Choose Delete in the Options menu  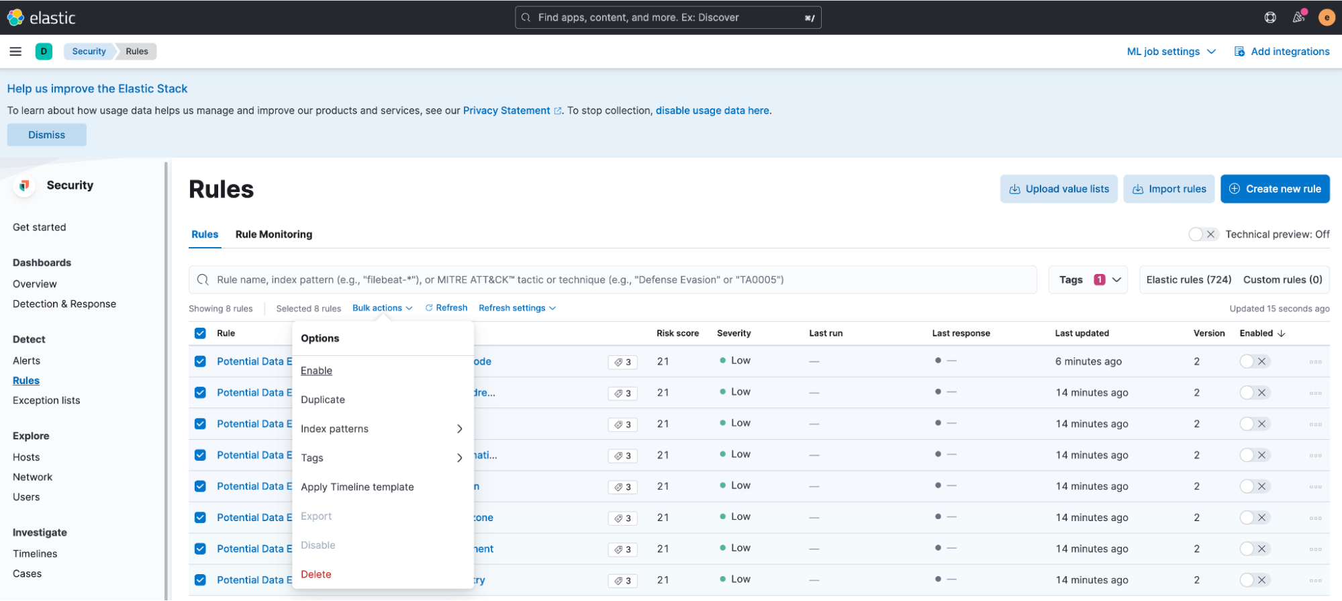pyautogui.click(x=316, y=574)
